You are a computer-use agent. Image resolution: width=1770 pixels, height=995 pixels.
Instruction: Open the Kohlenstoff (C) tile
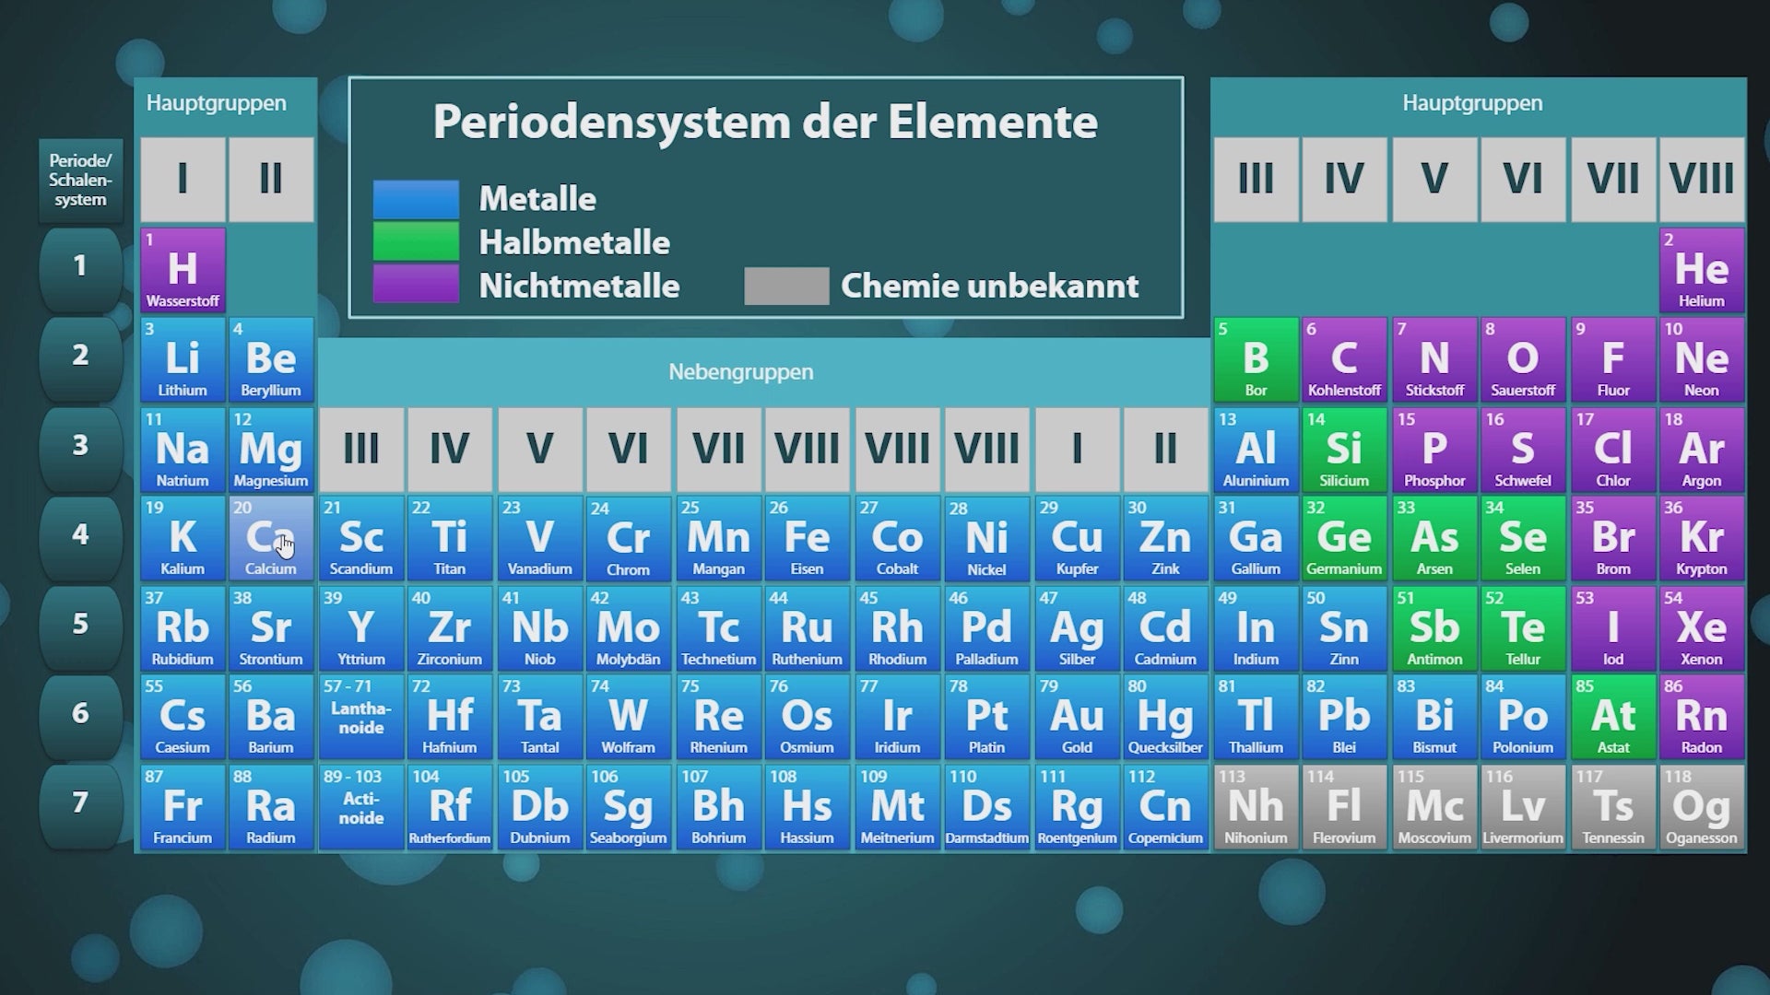click(x=1344, y=359)
